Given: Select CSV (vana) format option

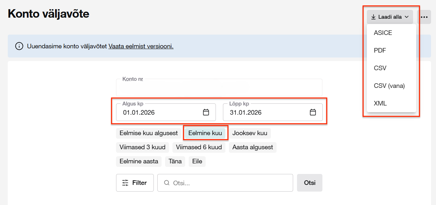Looking at the screenshot, I should [x=389, y=86].
